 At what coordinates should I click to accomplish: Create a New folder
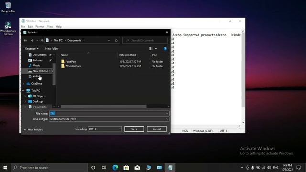point(52,49)
